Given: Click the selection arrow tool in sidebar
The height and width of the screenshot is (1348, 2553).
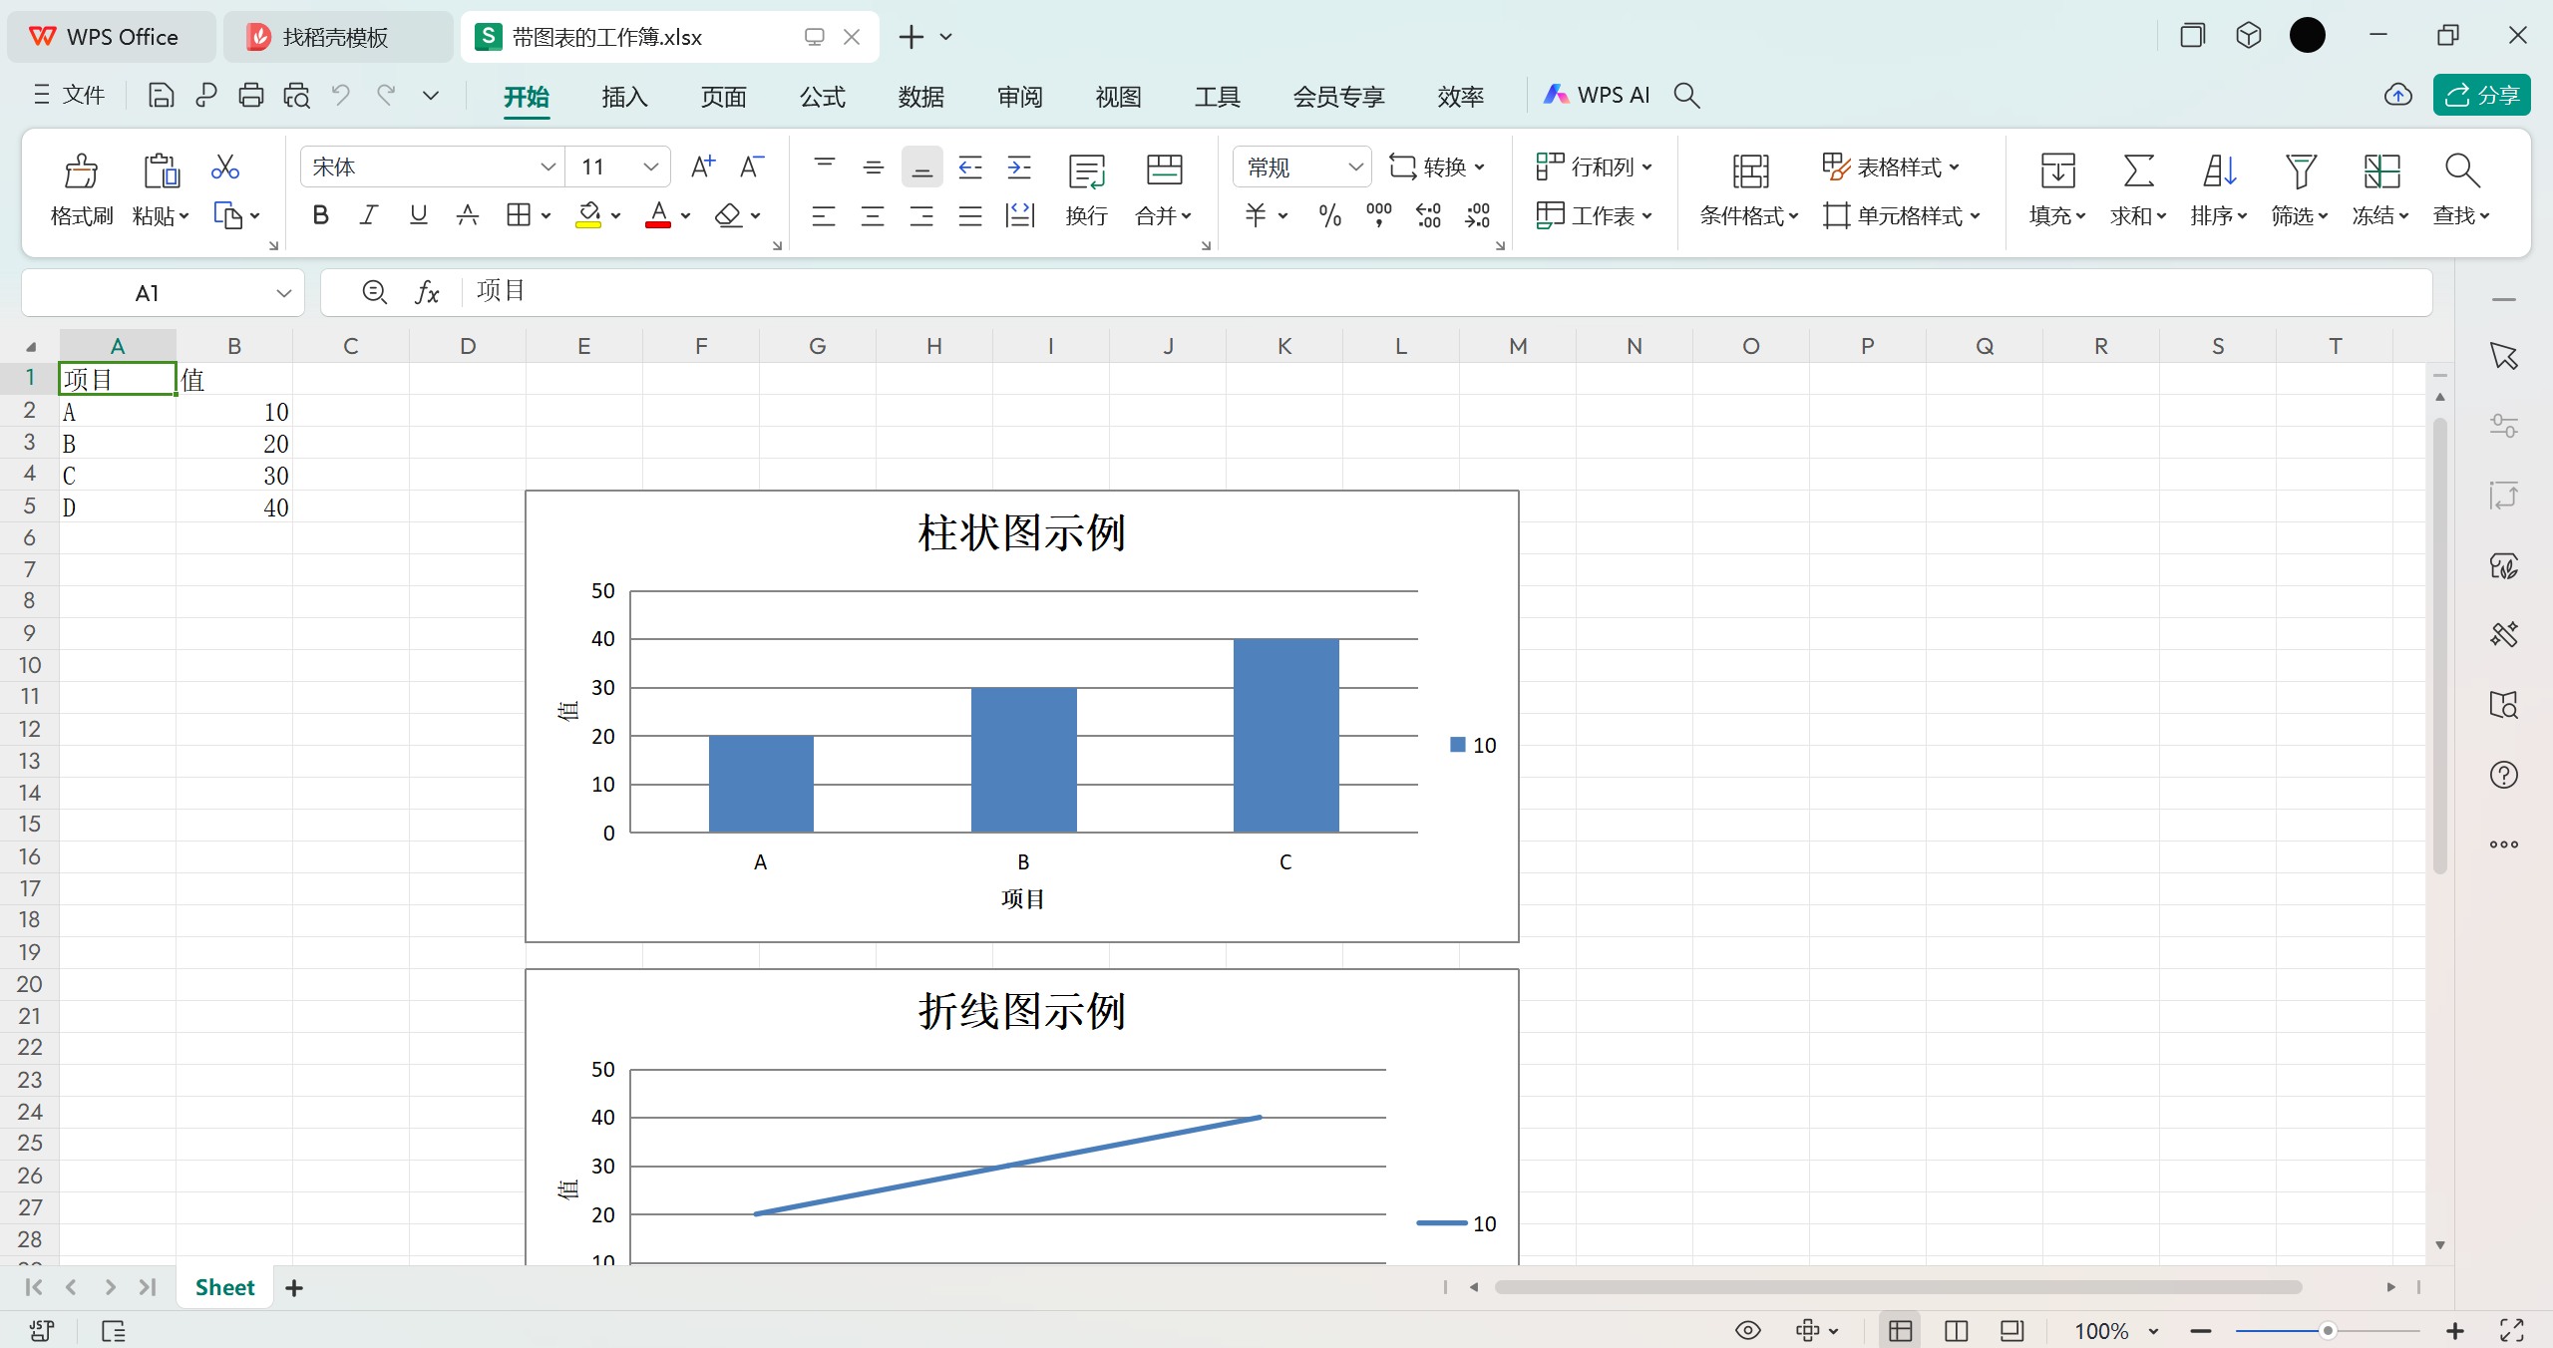Looking at the screenshot, I should pos(2503,356).
